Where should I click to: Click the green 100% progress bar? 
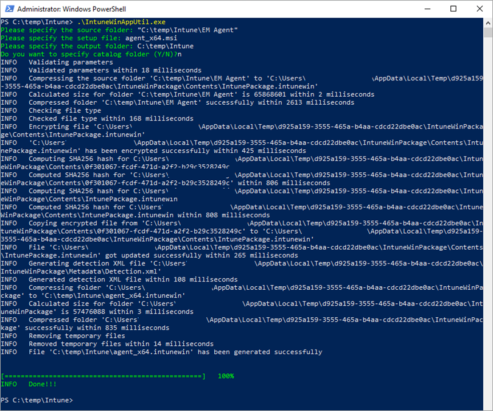(x=103, y=376)
